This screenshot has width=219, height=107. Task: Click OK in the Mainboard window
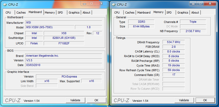(96, 100)
